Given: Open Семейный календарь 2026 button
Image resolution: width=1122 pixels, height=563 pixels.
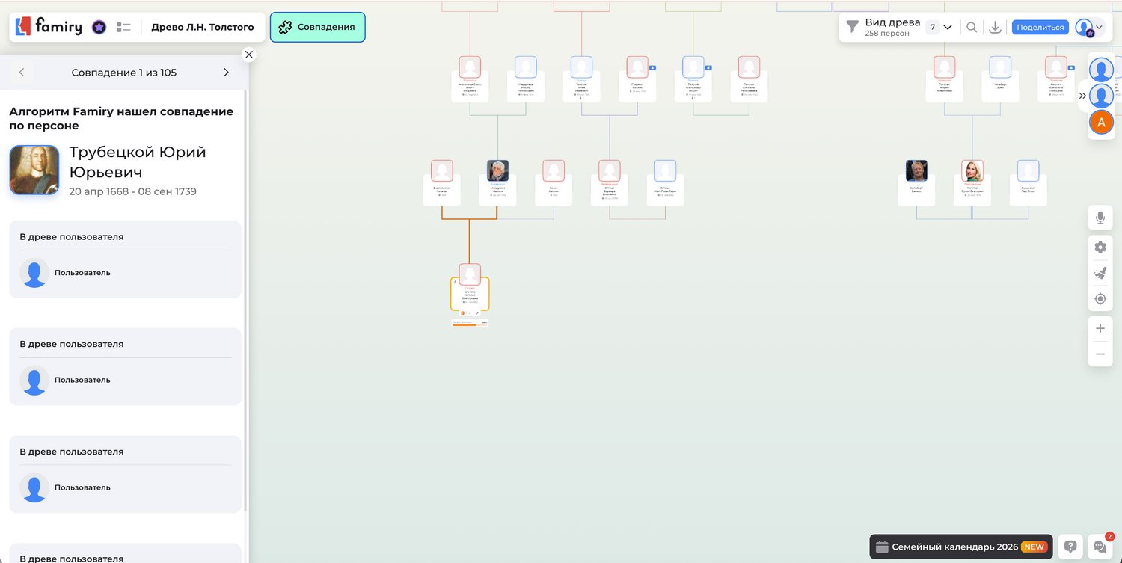Looking at the screenshot, I should (960, 547).
